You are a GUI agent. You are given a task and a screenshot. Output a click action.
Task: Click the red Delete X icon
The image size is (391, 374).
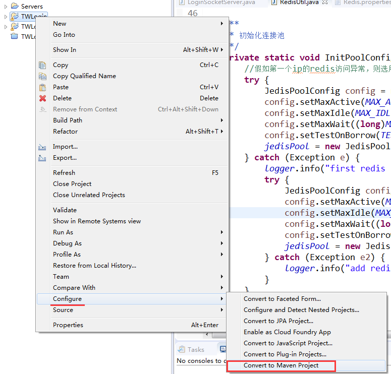point(43,98)
